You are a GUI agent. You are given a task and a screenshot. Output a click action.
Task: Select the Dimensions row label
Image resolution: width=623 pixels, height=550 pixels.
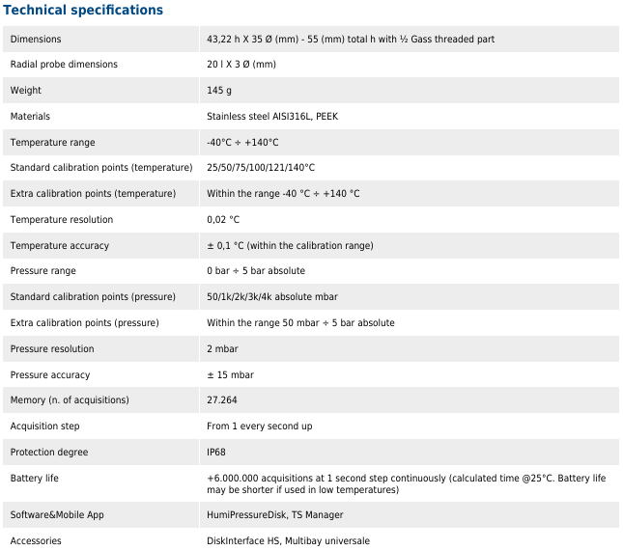click(x=36, y=40)
